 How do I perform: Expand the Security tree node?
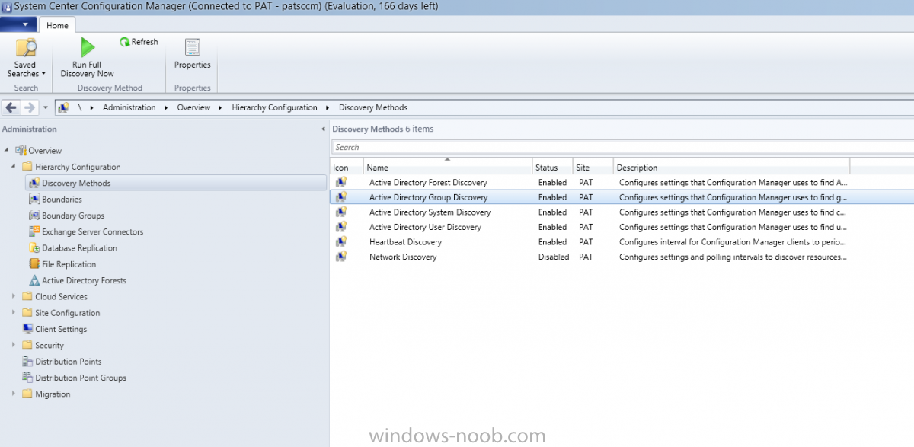(14, 345)
